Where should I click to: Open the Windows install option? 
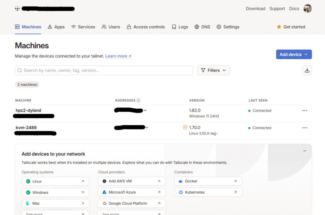[55, 192]
